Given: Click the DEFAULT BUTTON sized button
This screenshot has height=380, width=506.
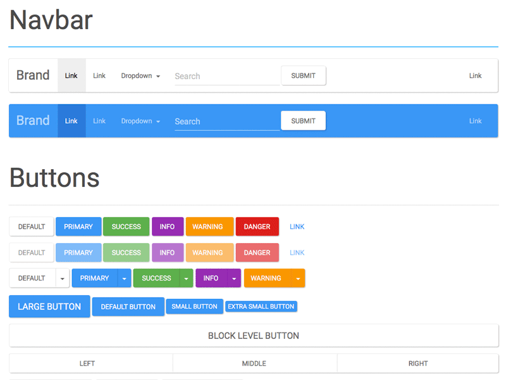Looking at the screenshot, I should [128, 307].
